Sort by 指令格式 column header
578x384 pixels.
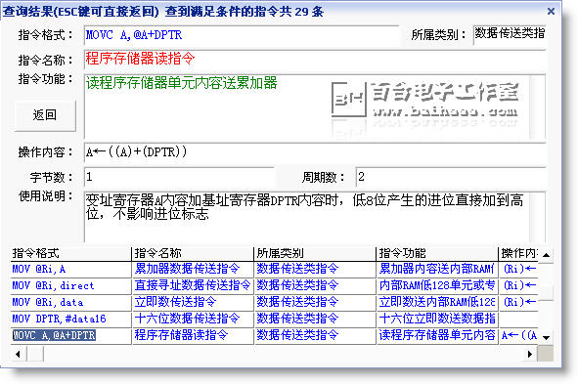70,253
